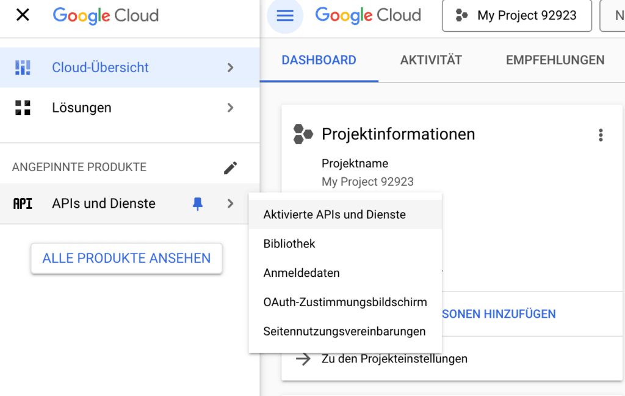Open Lösungen in the side menu
Viewport: 625px width, 396px height.
point(129,108)
